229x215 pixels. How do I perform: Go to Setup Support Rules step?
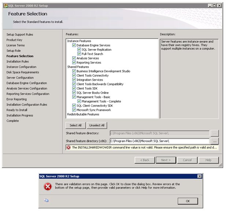coord(20,34)
